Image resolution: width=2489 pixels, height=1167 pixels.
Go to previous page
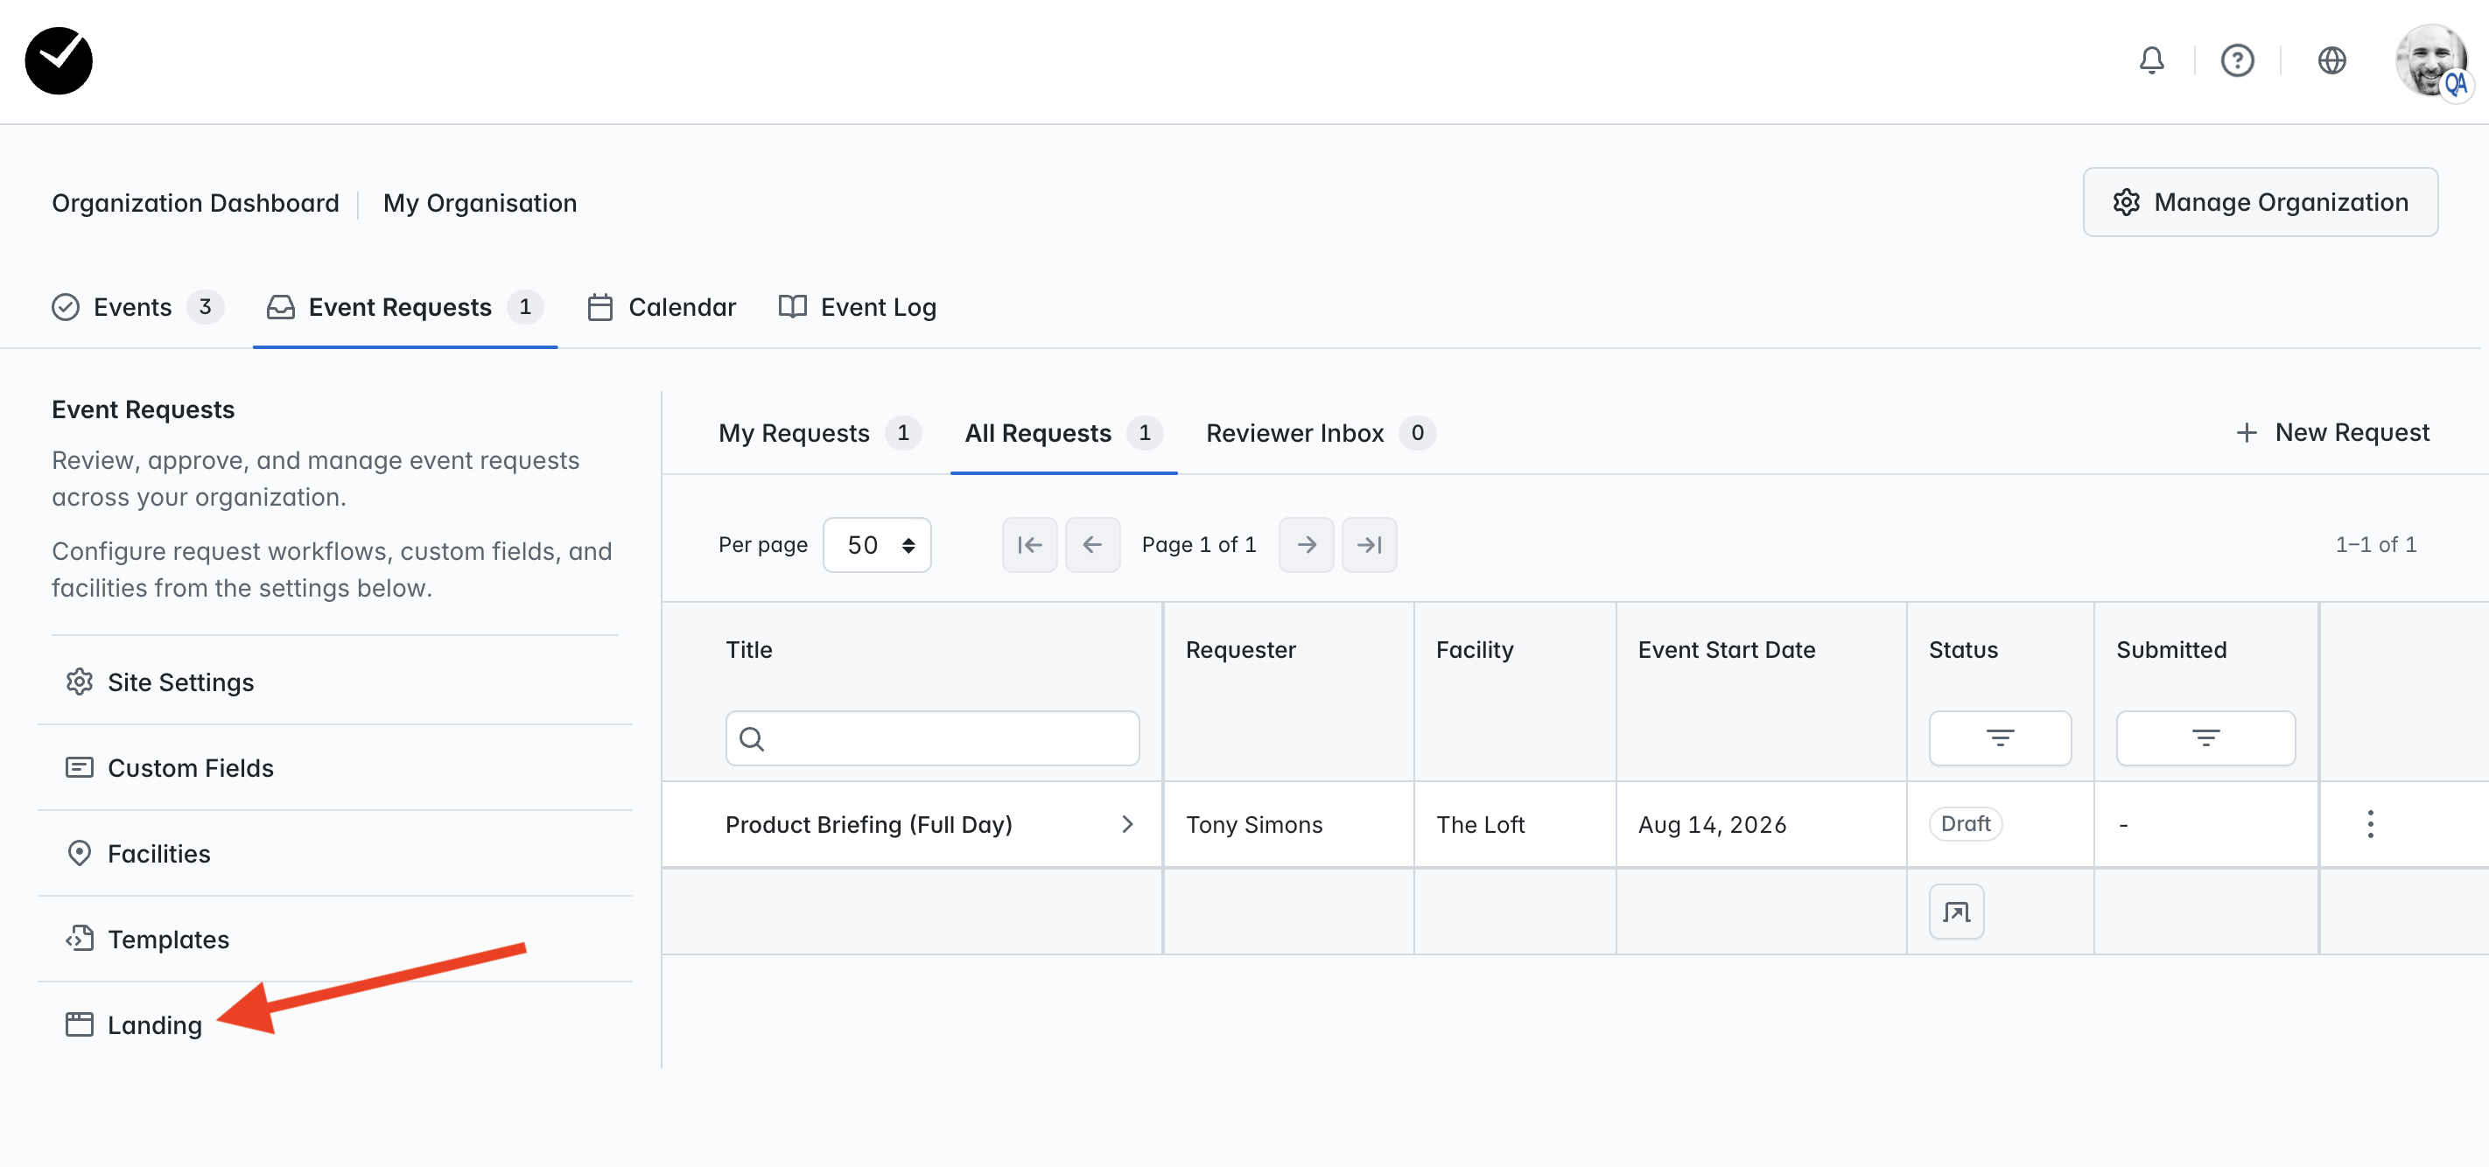pos(1092,545)
